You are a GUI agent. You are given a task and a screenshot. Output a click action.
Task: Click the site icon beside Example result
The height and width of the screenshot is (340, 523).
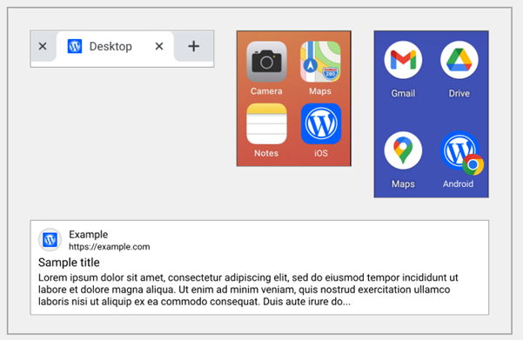pos(50,240)
